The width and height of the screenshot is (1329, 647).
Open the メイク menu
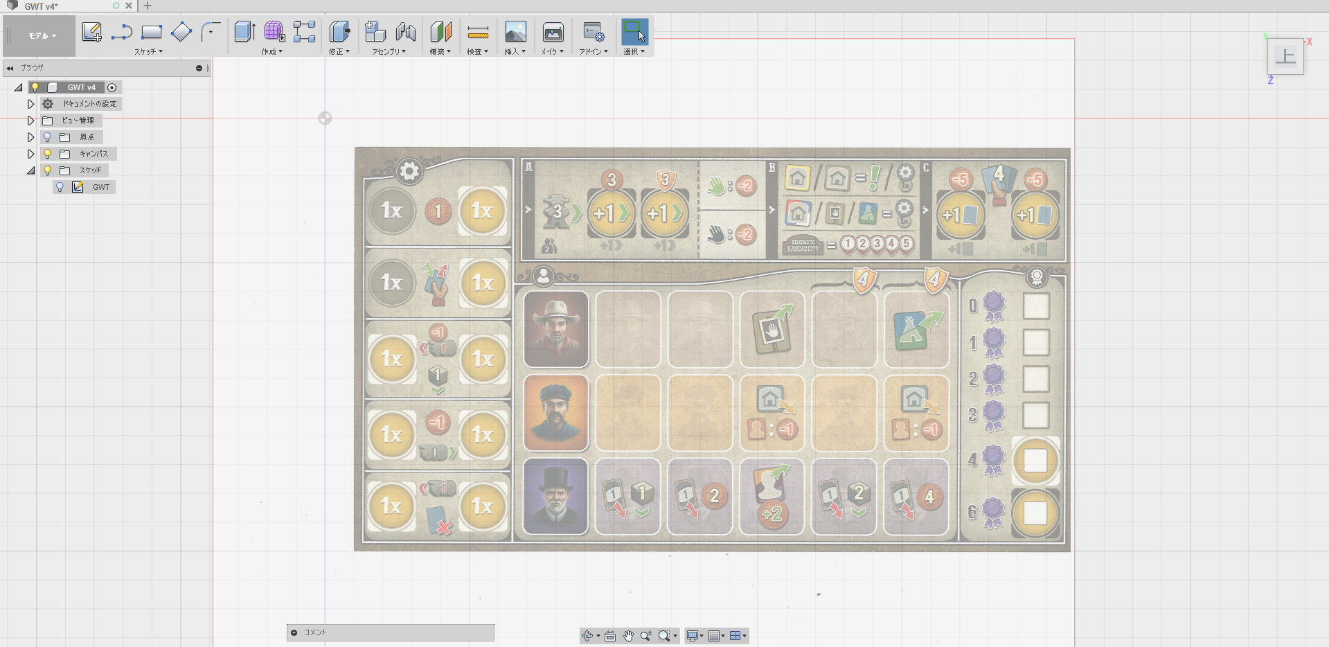[x=553, y=52]
